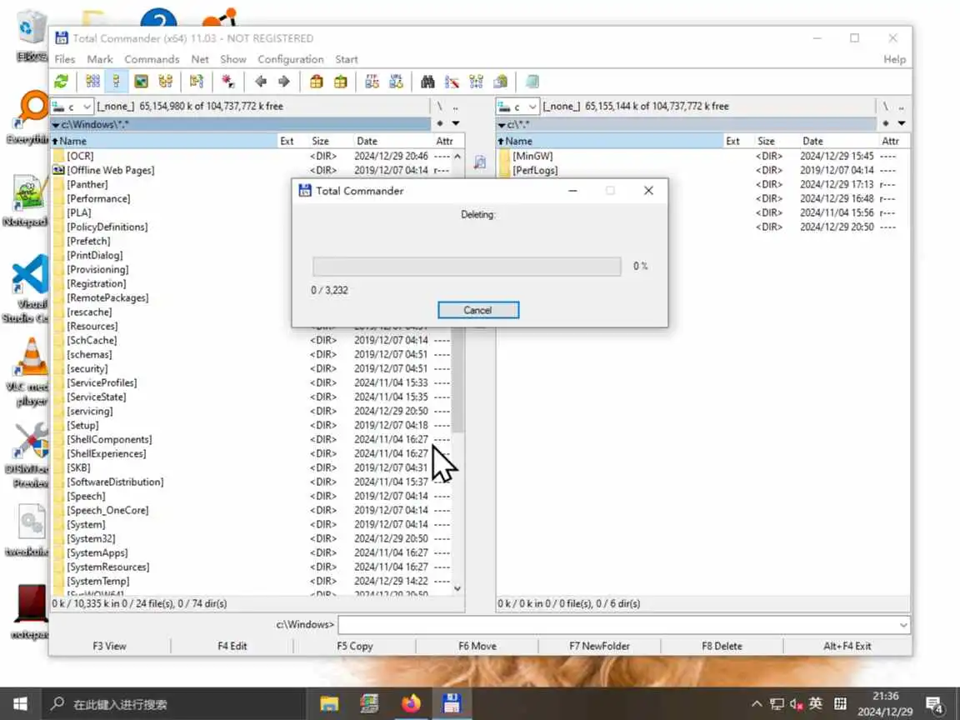Open Firefox from the taskbar
The width and height of the screenshot is (960, 720).
click(x=412, y=703)
